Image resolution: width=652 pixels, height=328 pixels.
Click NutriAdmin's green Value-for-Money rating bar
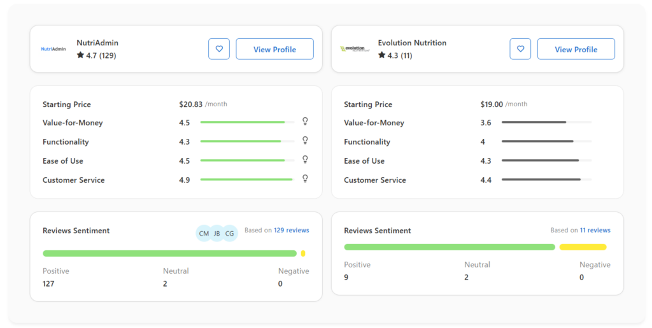coord(243,122)
